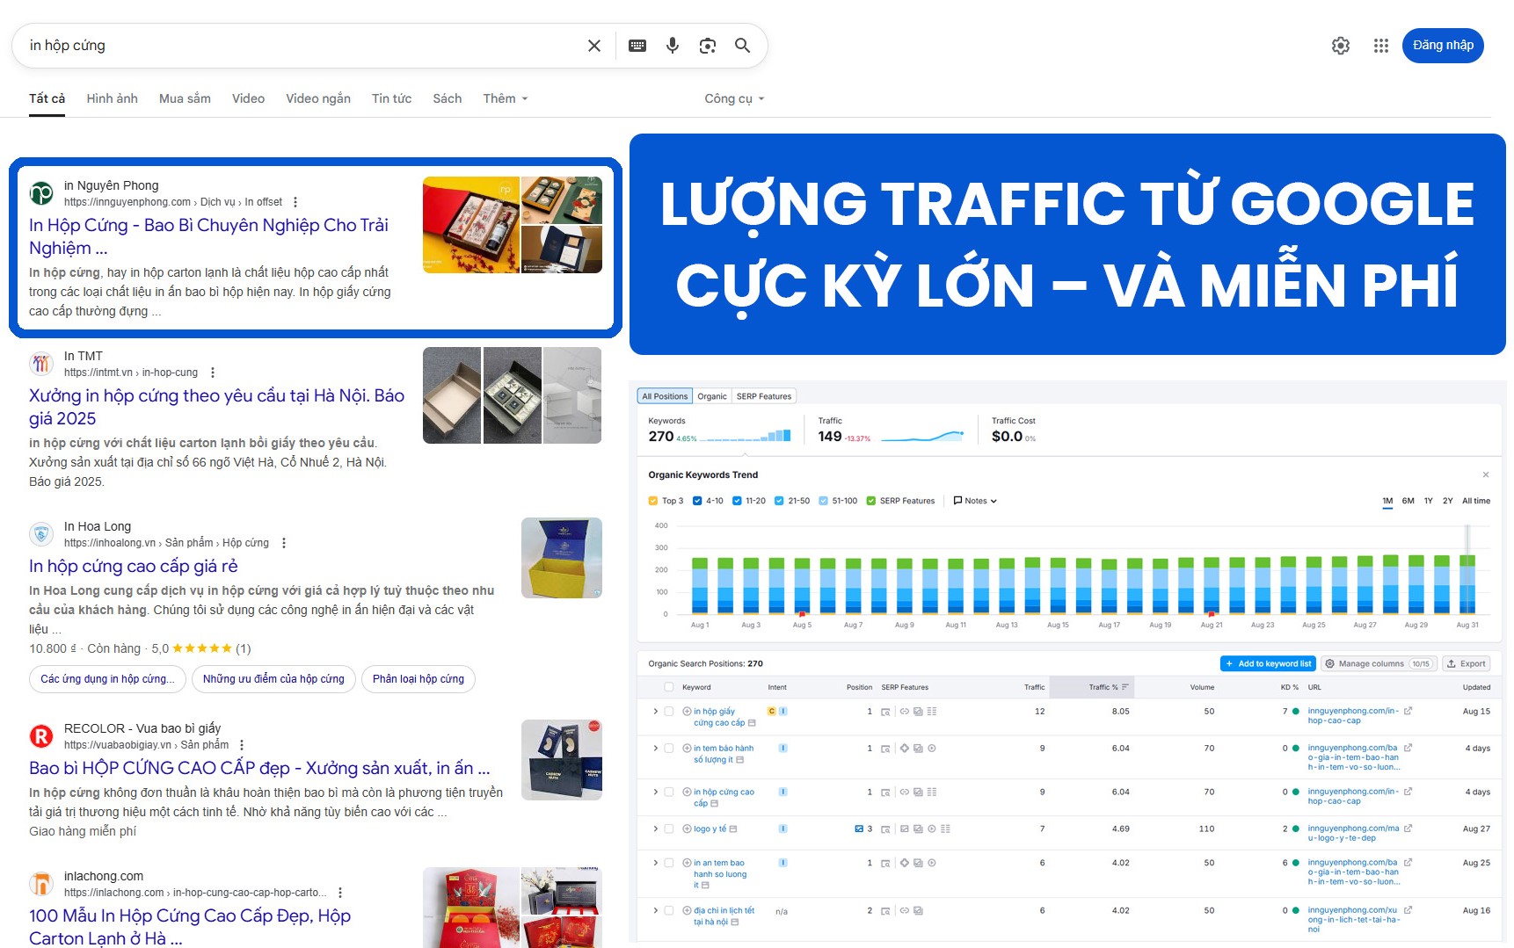Start voice search with microphone icon
The width and height of the screenshot is (1514, 948).
[x=673, y=46]
